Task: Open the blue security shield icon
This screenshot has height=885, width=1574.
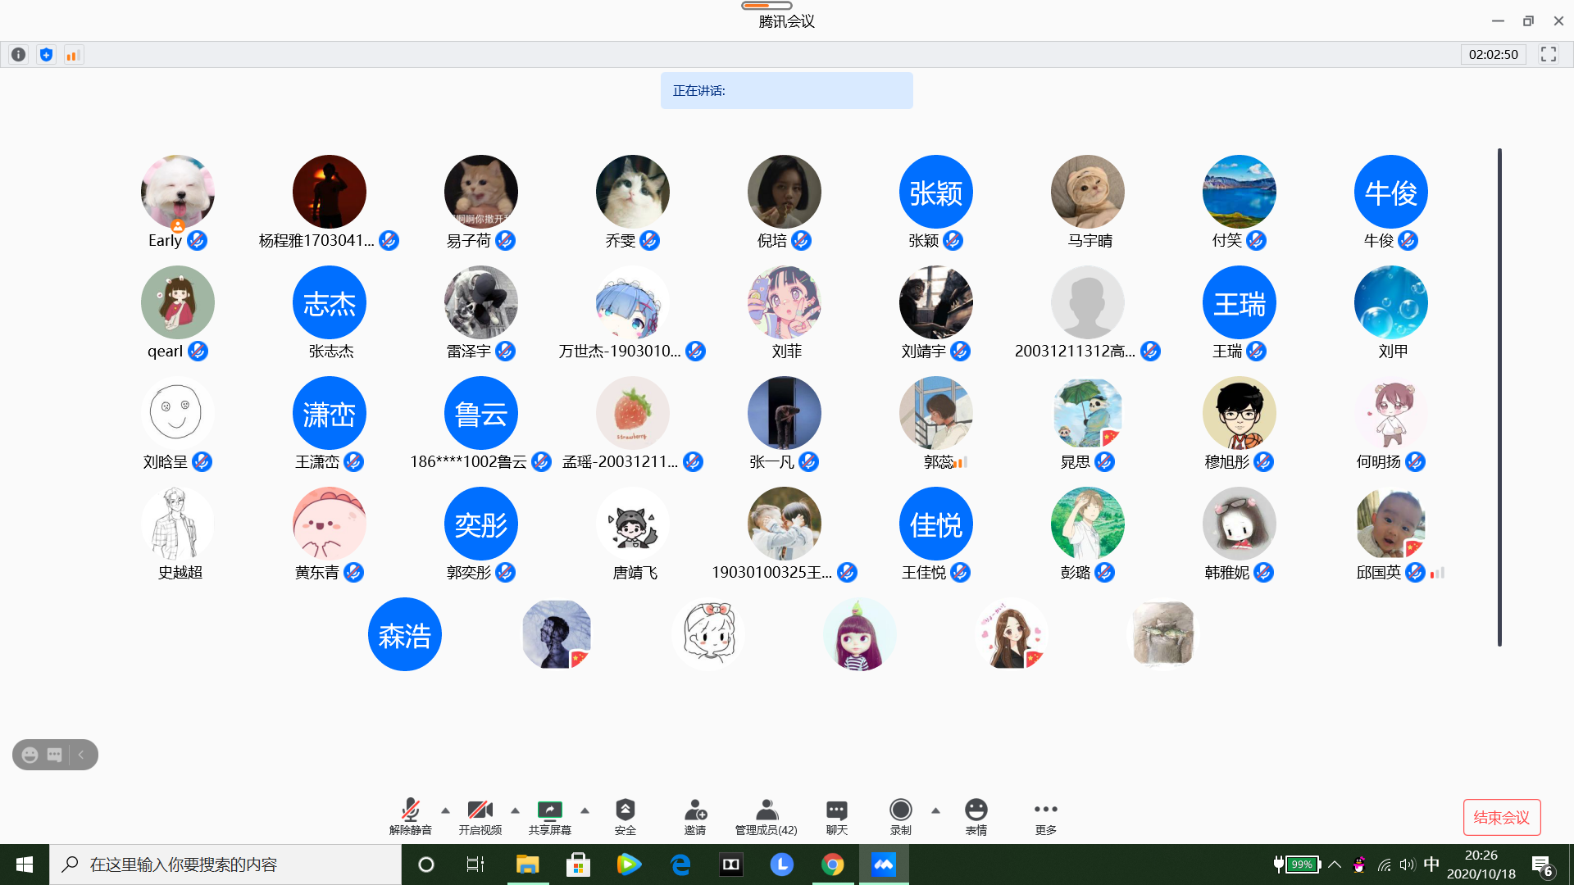Action: point(46,55)
